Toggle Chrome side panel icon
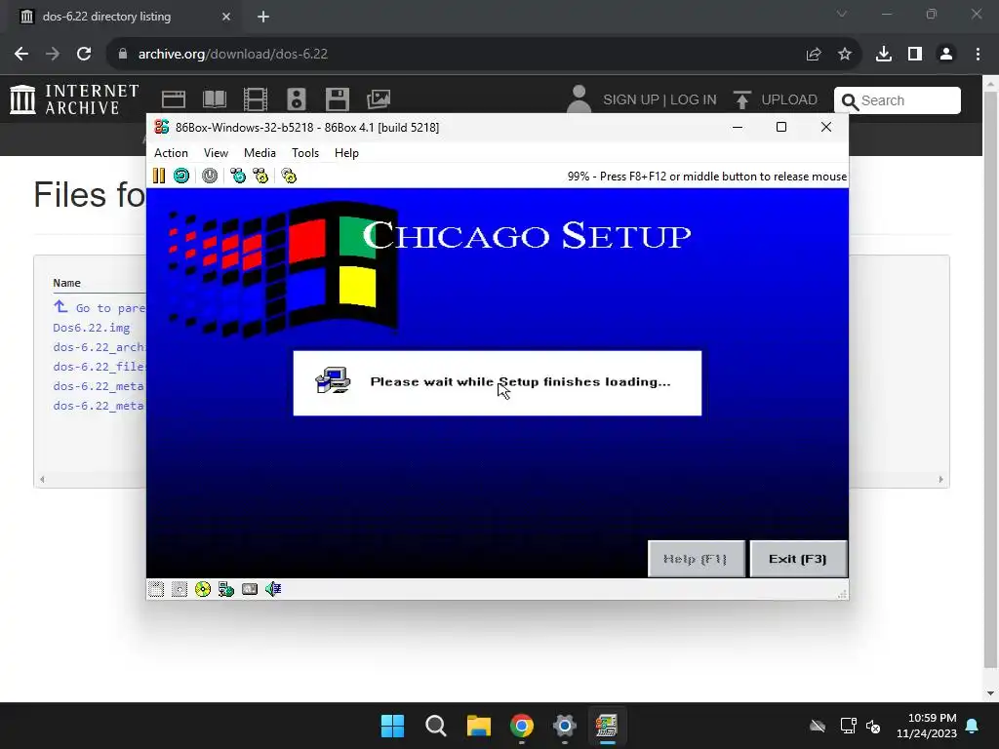 click(x=915, y=55)
